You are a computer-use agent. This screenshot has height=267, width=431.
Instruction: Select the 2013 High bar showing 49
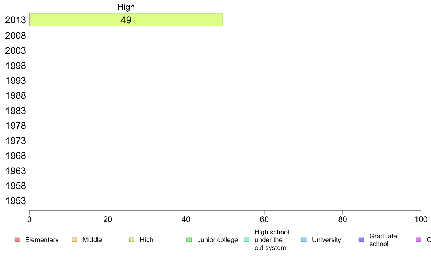[126, 20]
